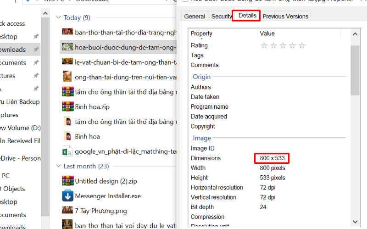Set rating to three stars
The height and width of the screenshot is (229, 367).
(x=283, y=45)
